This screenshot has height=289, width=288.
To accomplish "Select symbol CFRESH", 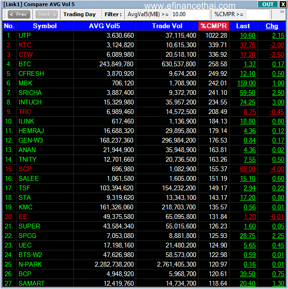I will pos(31,74).
